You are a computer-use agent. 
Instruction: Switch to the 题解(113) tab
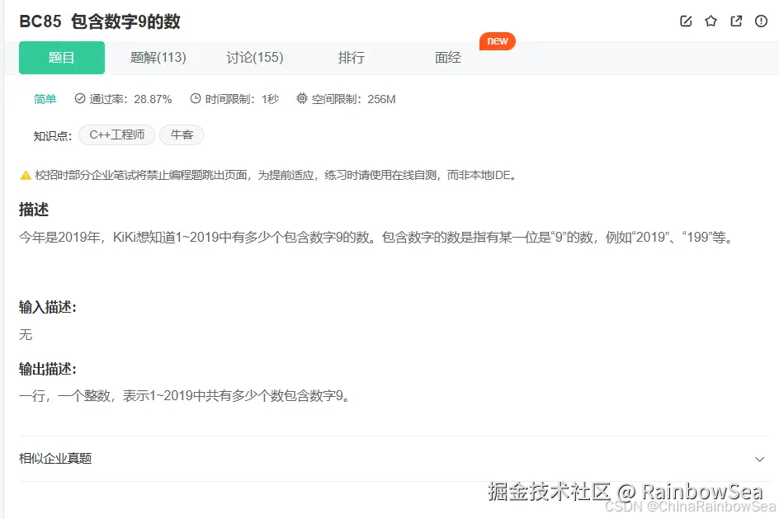coord(158,58)
